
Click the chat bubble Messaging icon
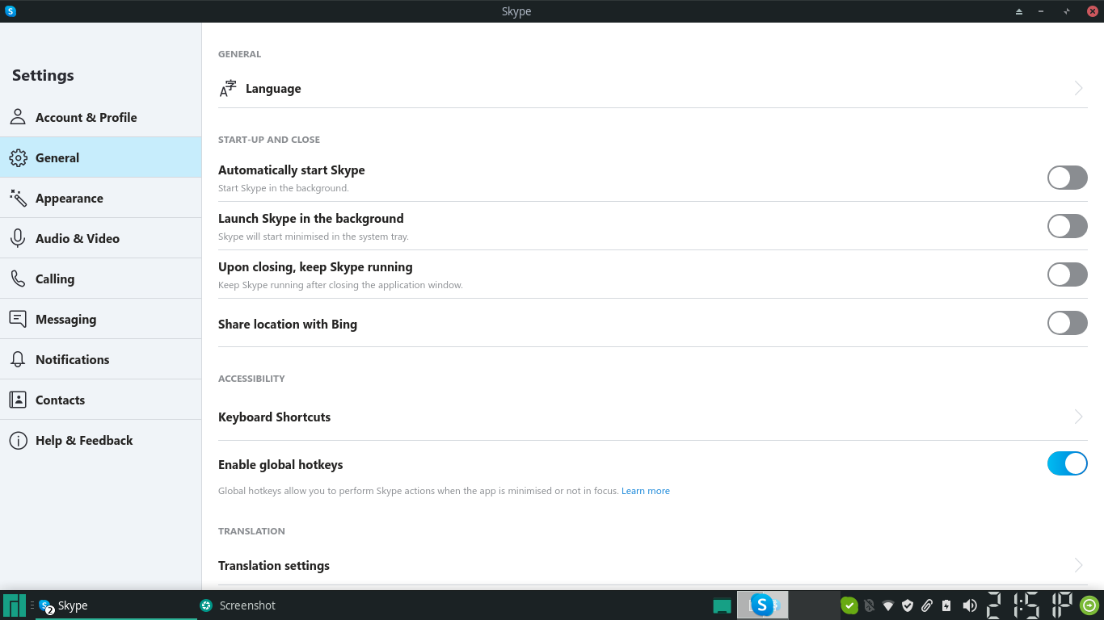pos(18,319)
